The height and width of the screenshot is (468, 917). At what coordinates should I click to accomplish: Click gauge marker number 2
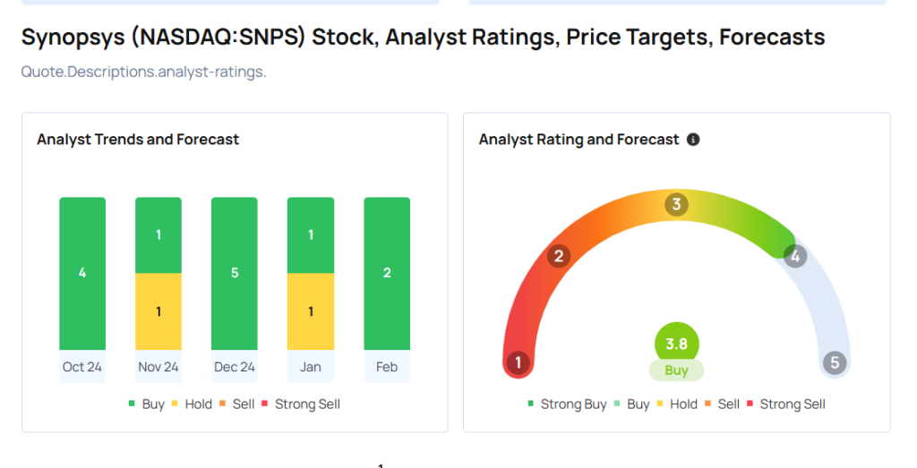[x=559, y=257]
